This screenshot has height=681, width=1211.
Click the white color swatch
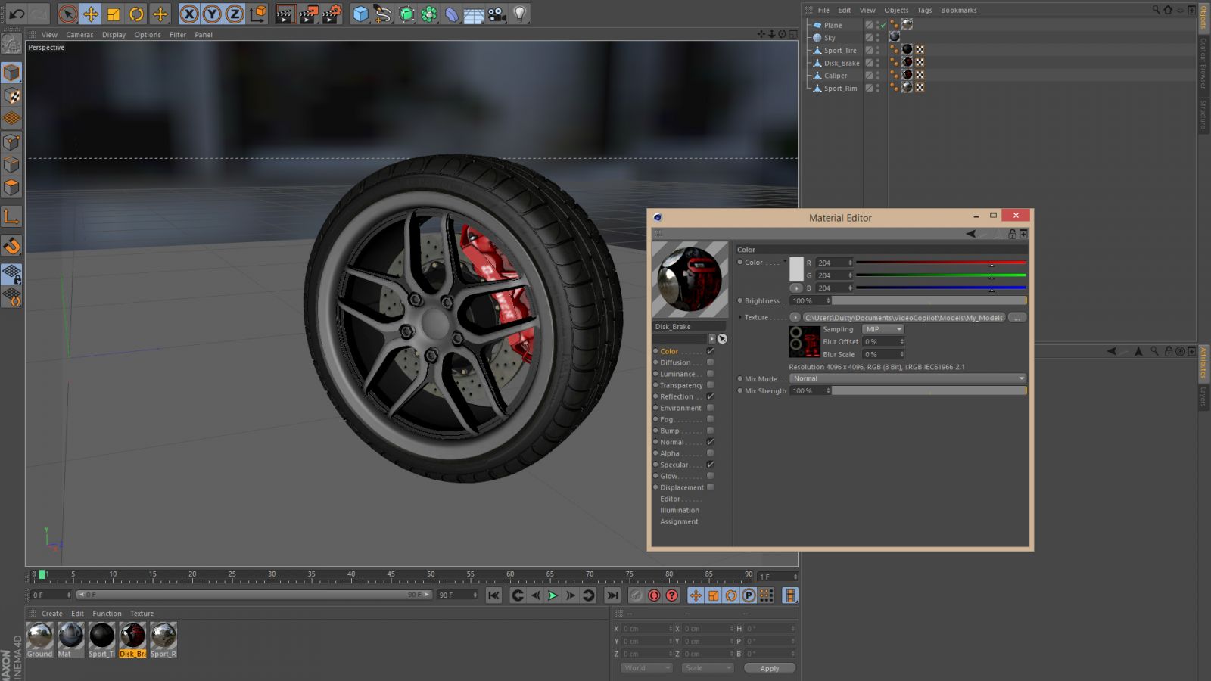[796, 269]
